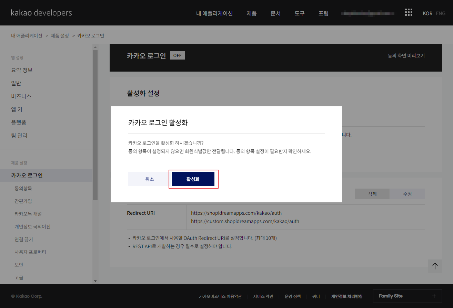Select 비즈니스 in sidebar
This screenshot has height=308, width=453.
point(21,96)
